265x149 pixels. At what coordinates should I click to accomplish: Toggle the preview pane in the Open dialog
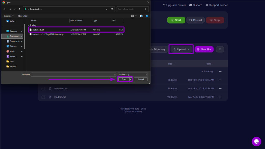(x=141, y=16)
